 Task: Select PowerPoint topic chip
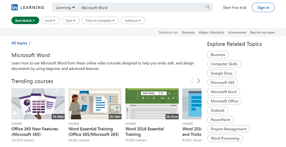[220, 120]
